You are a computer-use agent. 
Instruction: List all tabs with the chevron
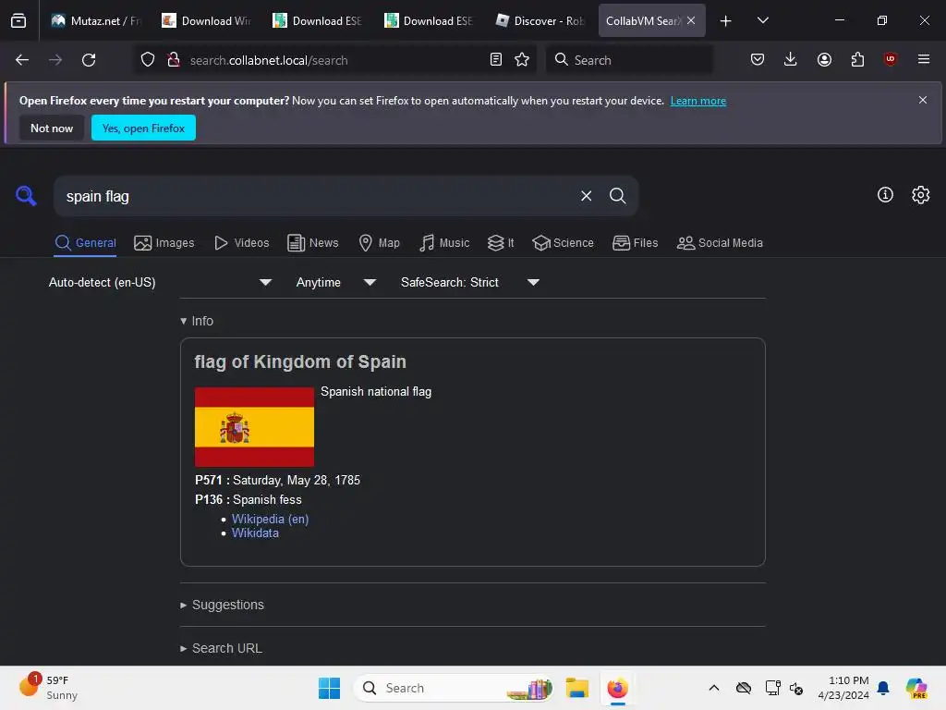tap(762, 20)
